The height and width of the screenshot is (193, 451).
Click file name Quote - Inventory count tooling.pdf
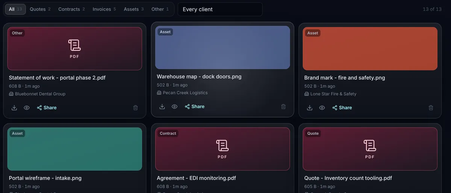(348, 178)
